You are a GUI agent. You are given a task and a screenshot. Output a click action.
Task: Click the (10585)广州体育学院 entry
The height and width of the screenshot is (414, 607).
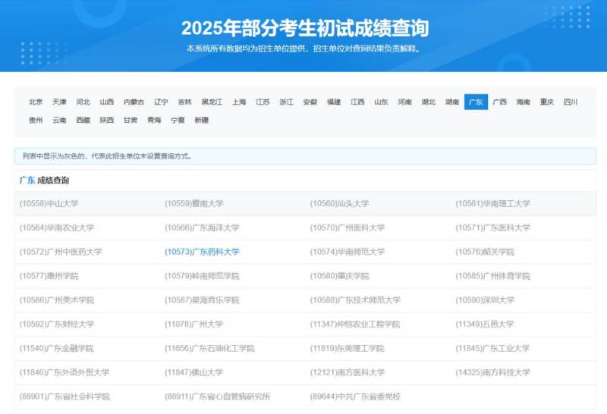[x=492, y=276]
